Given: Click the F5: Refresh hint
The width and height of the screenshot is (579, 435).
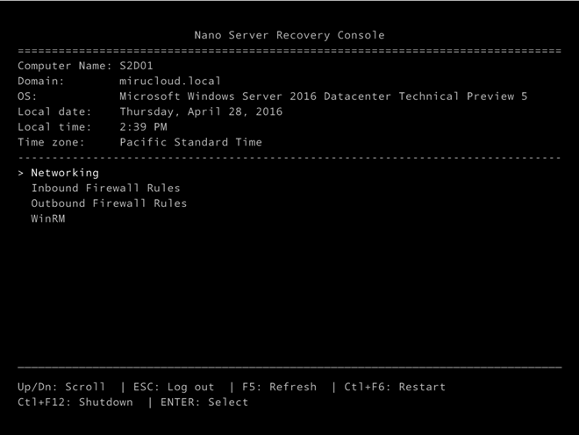Looking at the screenshot, I should 279,387.
